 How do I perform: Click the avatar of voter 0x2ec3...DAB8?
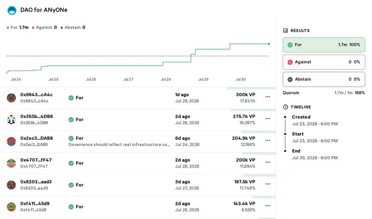point(11,141)
